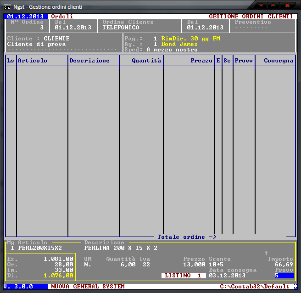The height and width of the screenshot is (293, 301).
Task: Click the Cliente code field
Action: pyautogui.click(x=56, y=39)
